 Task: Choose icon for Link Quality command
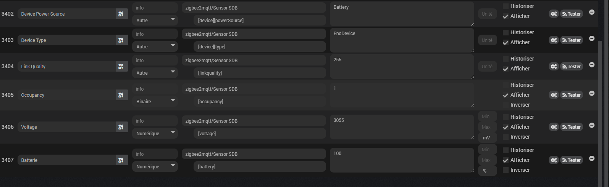121,67
